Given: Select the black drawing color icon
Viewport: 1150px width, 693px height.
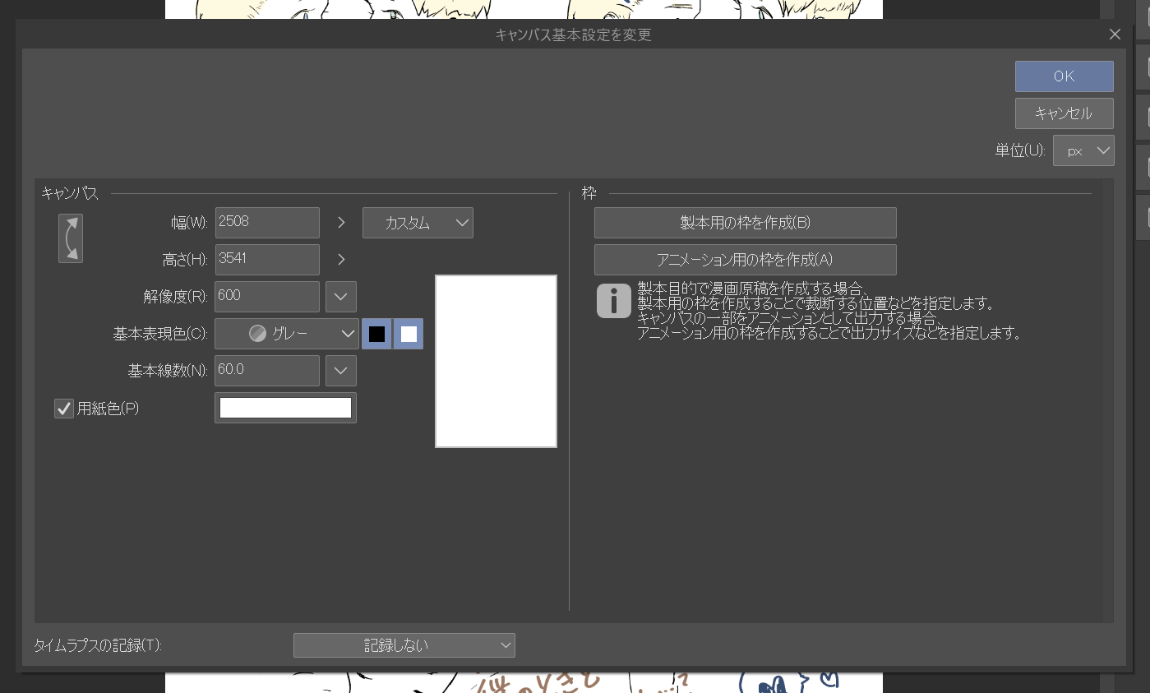Looking at the screenshot, I should [376, 334].
